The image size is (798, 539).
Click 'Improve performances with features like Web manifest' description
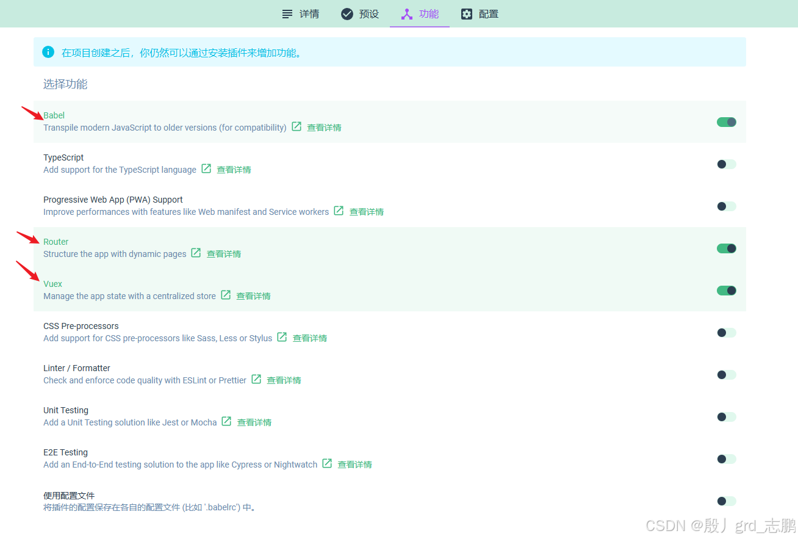(x=186, y=212)
